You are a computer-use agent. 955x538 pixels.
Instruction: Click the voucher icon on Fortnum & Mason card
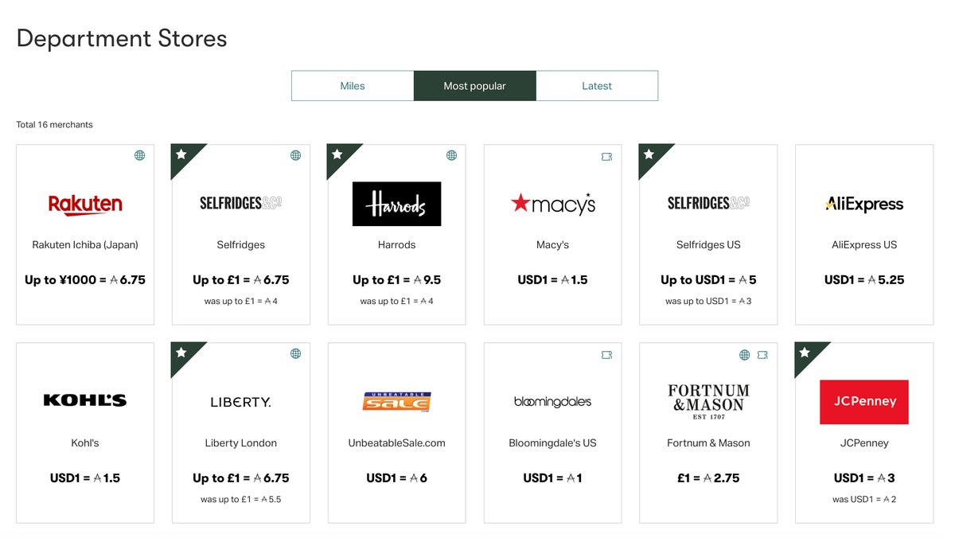click(762, 355)
